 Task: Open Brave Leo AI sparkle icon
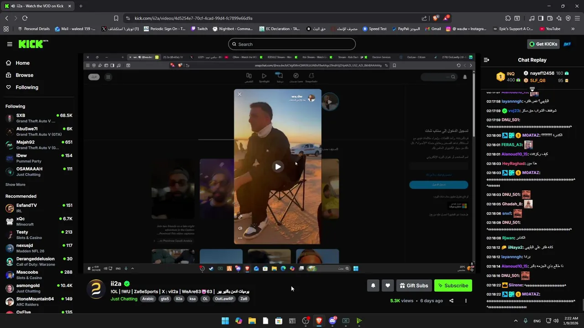tap(559, 18)
